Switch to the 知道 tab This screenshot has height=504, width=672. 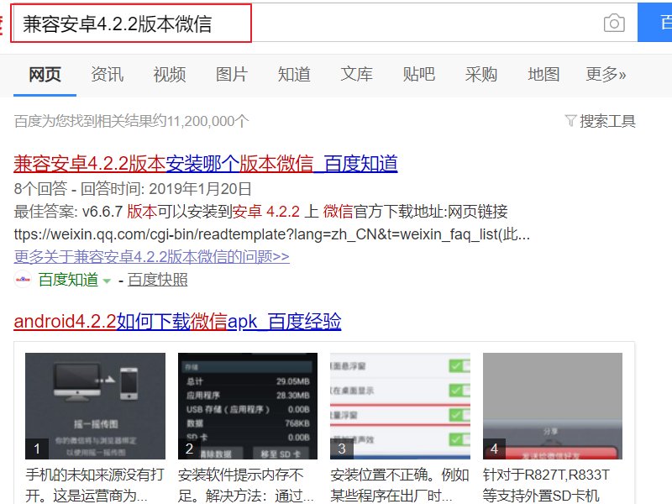[x=294, y=74]
